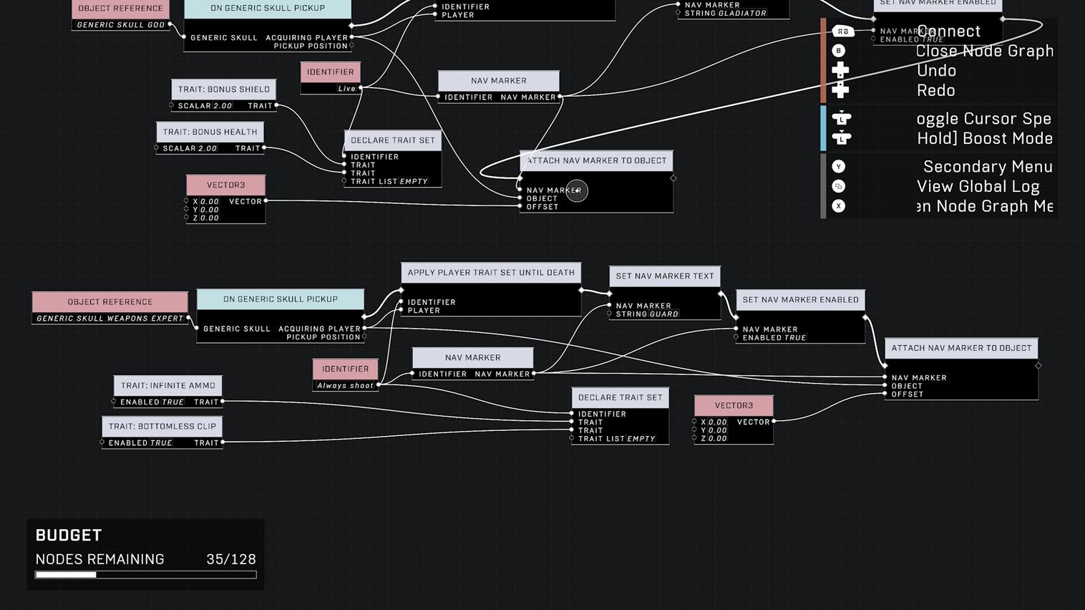The width and height of the screenshot is (1085, 610).
Task: Select the Trait: Bonus Health node header
Action: (210, 132)
